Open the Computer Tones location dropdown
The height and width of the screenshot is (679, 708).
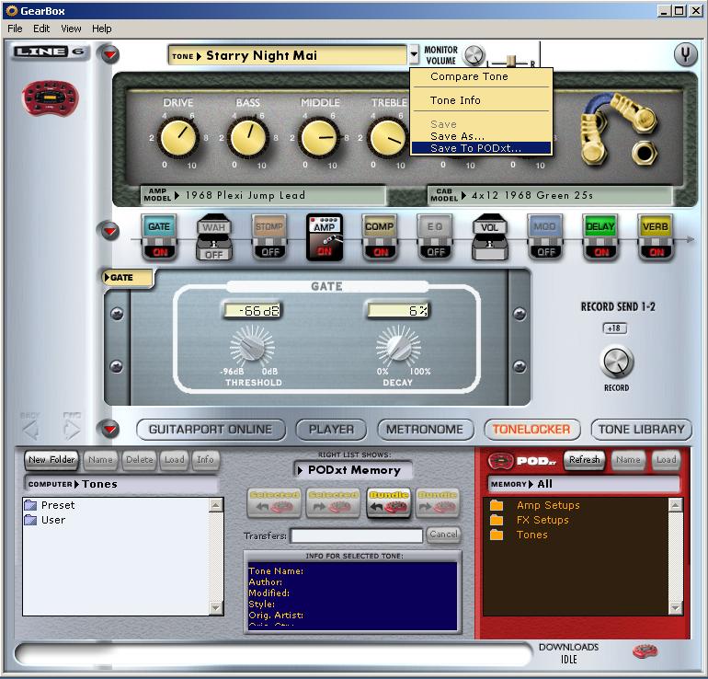point(121,484)
